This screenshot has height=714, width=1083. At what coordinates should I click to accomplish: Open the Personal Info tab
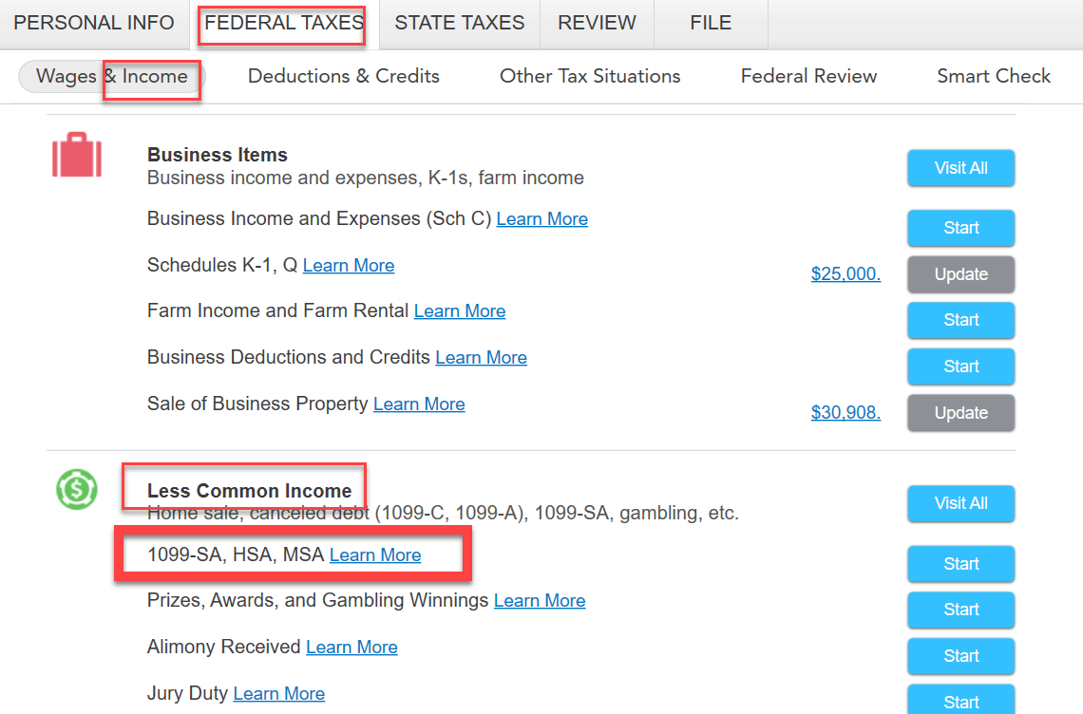pos(94,23)
